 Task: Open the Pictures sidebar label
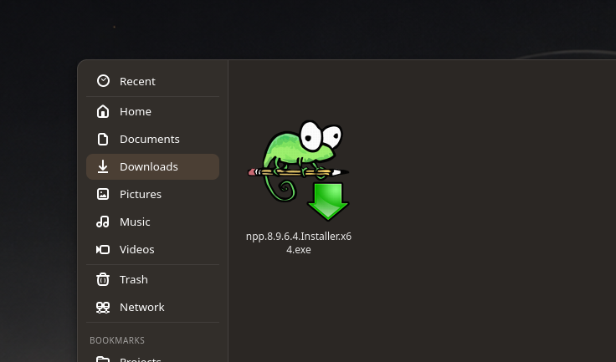(141, 194)
